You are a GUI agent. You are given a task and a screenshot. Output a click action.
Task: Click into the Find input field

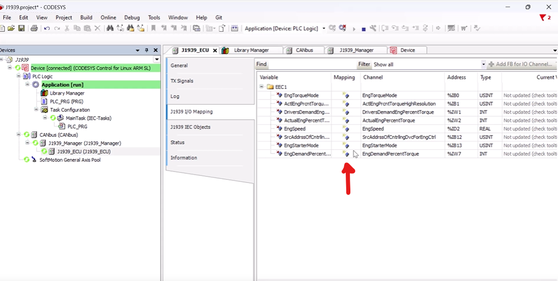pyautogui.click(x=312, y=65)
